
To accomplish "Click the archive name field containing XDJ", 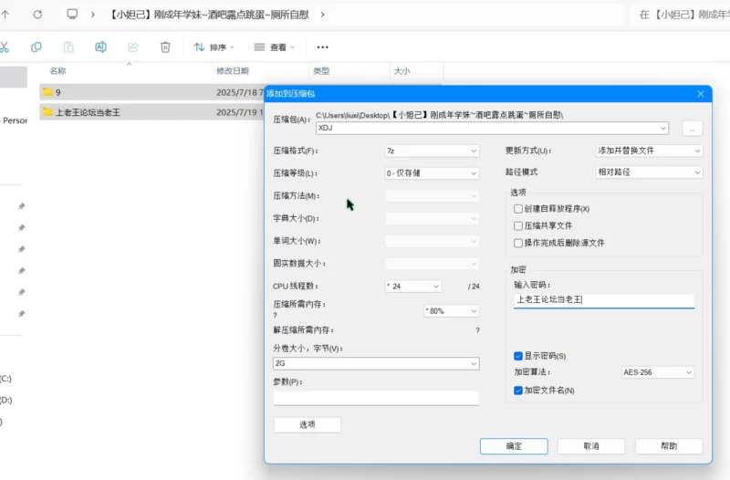I will pyautogui.click(x=492, y=128).
